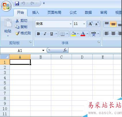Expand the underline style dropdown arrow
The image size is (122, 117).
click(x=56, y=34)
